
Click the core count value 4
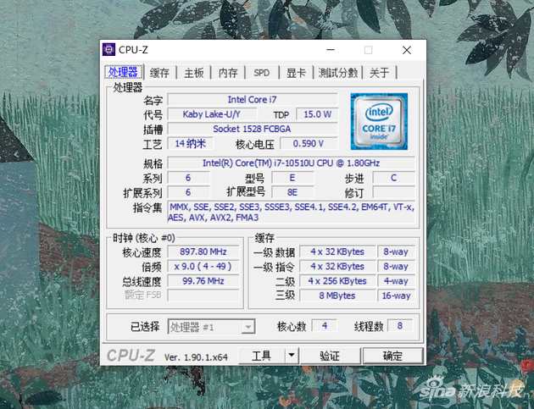(x=325, y=326)
